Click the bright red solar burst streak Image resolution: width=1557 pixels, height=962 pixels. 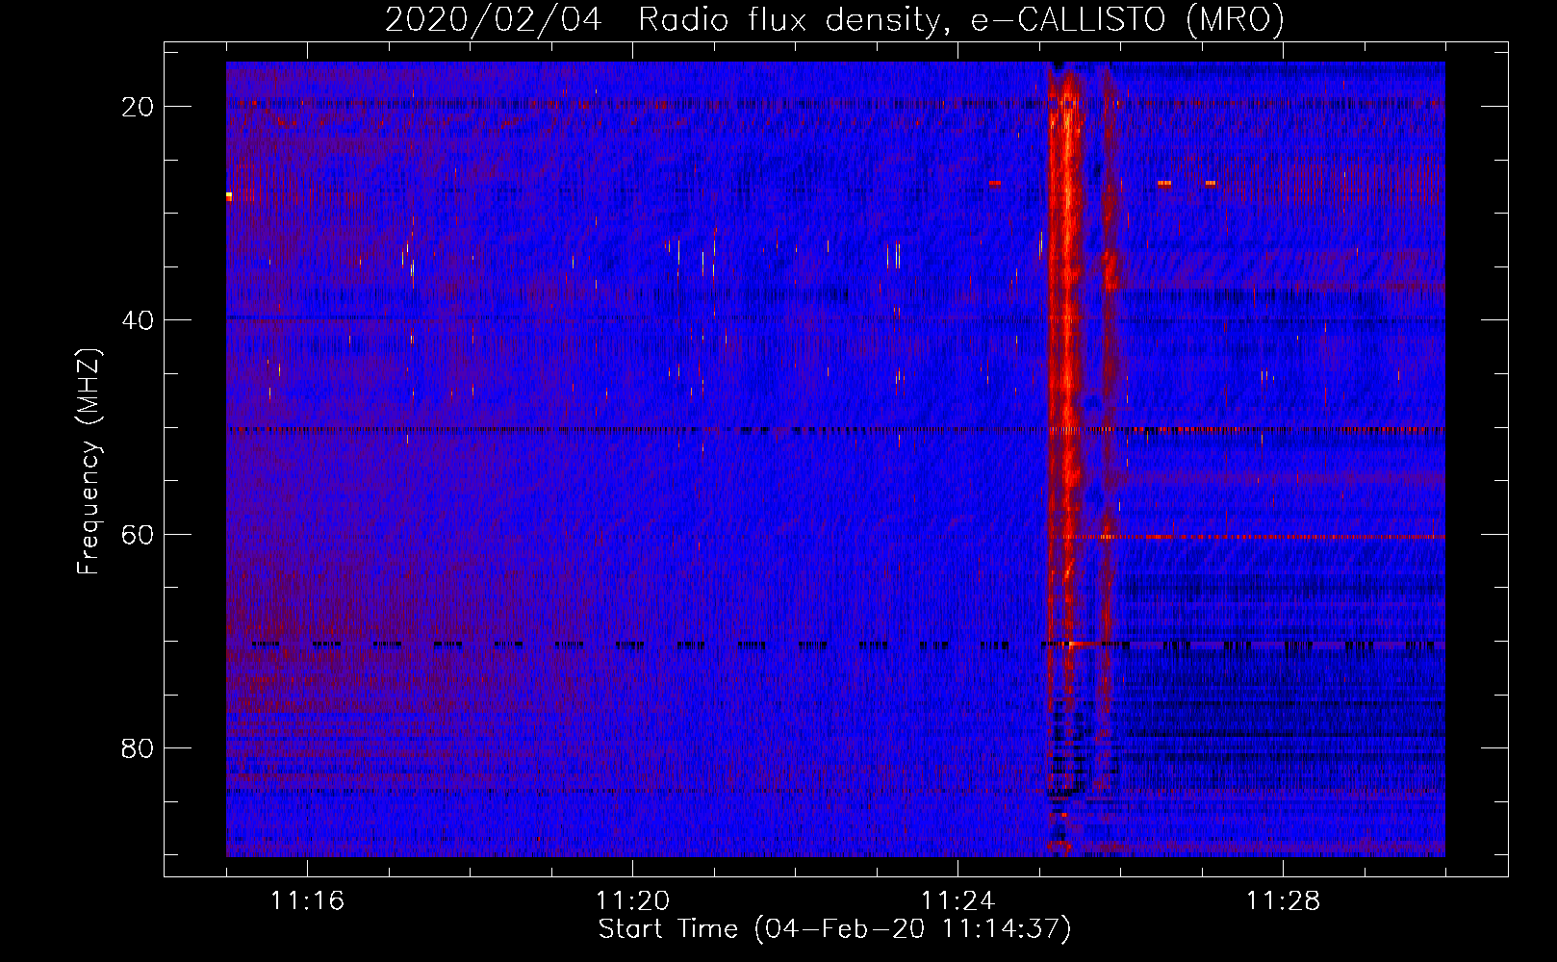tap(1065, 356)
